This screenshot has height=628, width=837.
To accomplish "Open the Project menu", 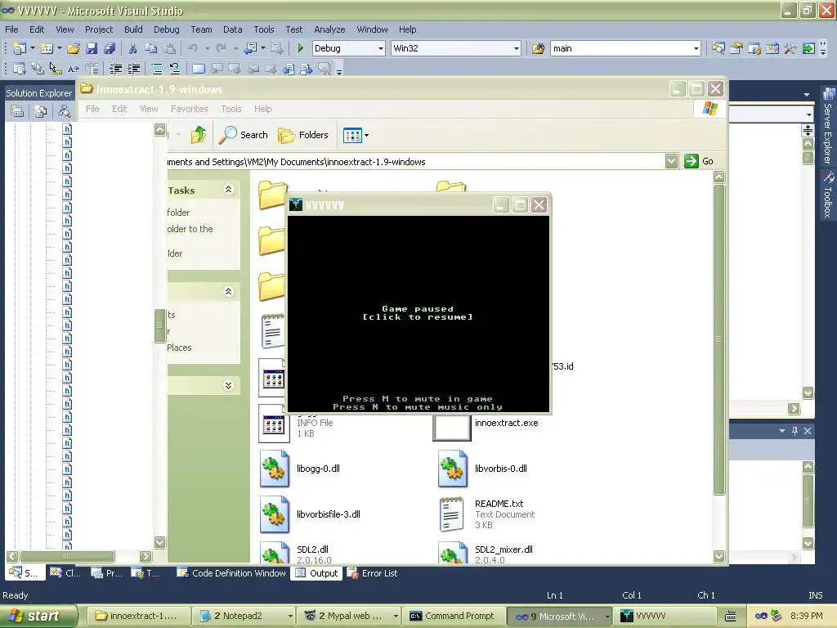I will point(99,29).
